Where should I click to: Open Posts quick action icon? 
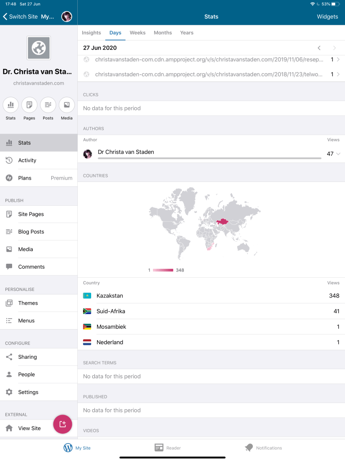(x=48, y=105)
